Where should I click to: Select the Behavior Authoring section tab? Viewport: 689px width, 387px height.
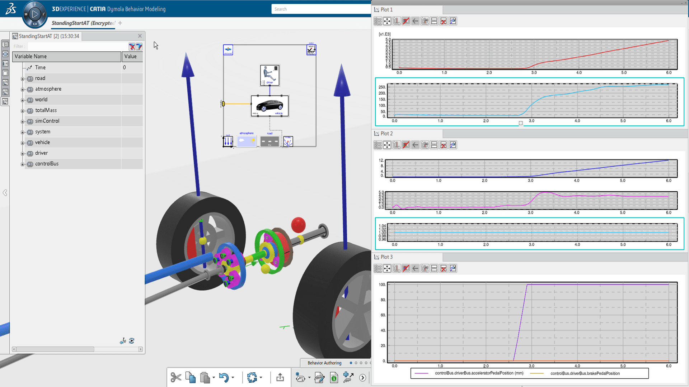(x=324, y=363)
